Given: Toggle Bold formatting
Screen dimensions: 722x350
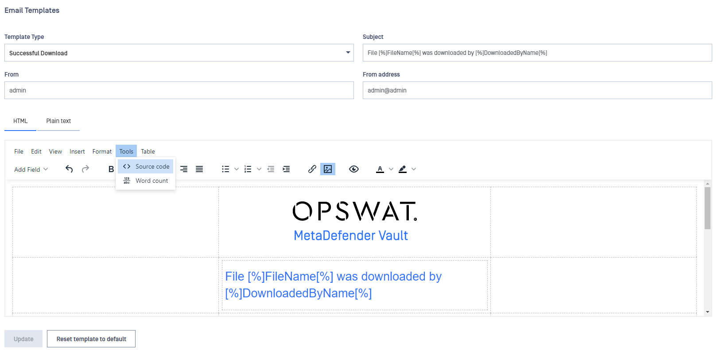Looking at the screenshot, I should click(x=111, y=169).
